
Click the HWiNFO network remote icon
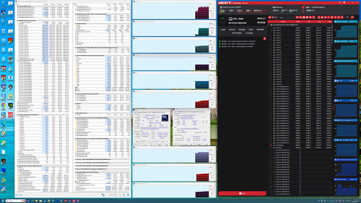point(103,195)
